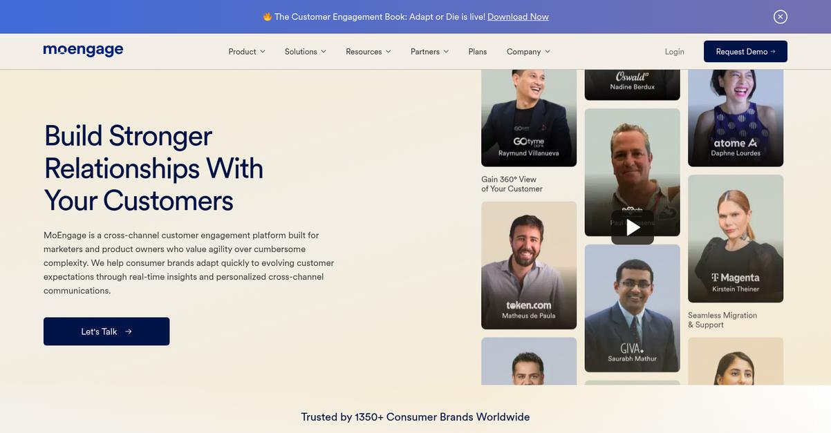This screenshot has height=433, width=831.
Task: Expand the Partners menu chevron
Action: [446, 52]
